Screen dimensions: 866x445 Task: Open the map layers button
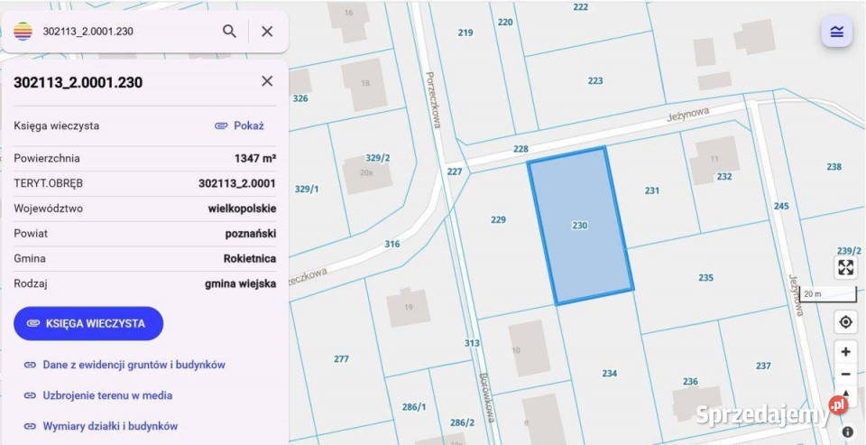coord(837,32)
